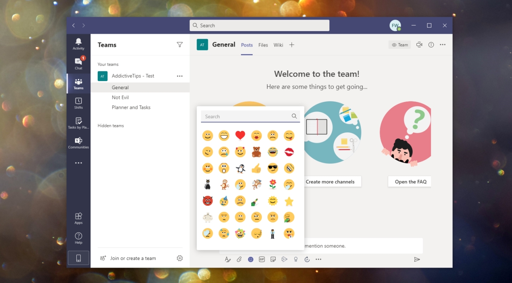Expand the Hidden teams section
The width and height of the screenshot is (512, 283).
[111, 126]
